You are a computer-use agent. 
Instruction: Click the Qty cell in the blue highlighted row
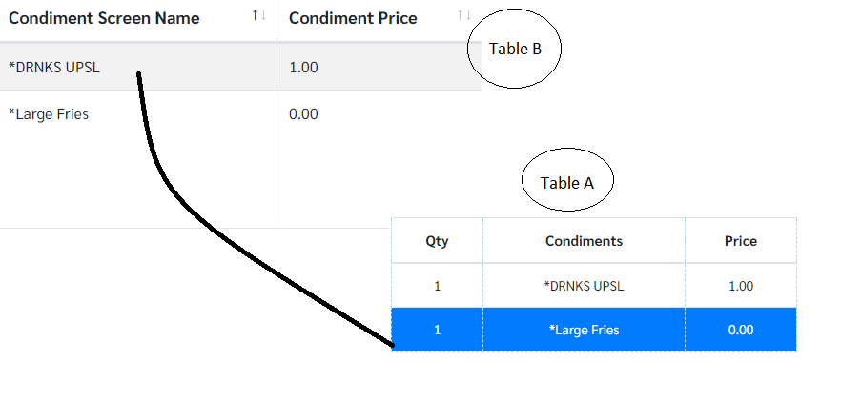[437, 330]
